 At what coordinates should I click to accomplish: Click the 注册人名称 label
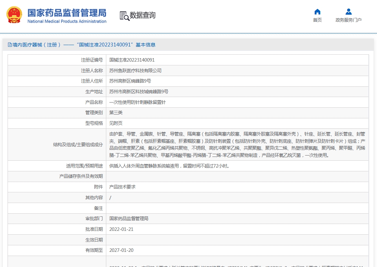click(x=92, y=71)
